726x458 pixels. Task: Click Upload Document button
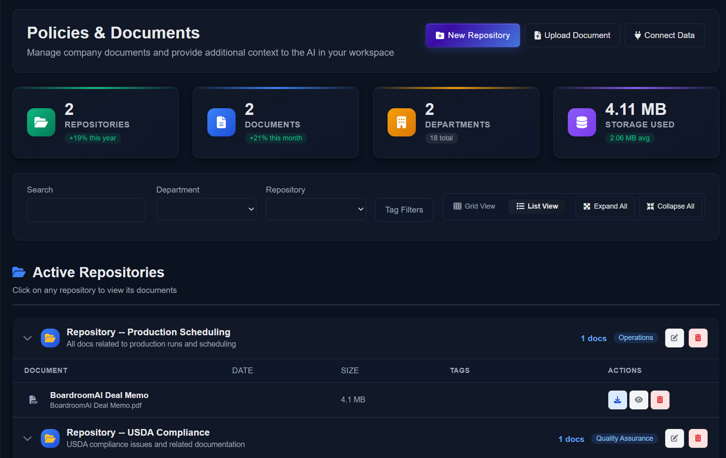pyautogui.click(x=572, y=35)
